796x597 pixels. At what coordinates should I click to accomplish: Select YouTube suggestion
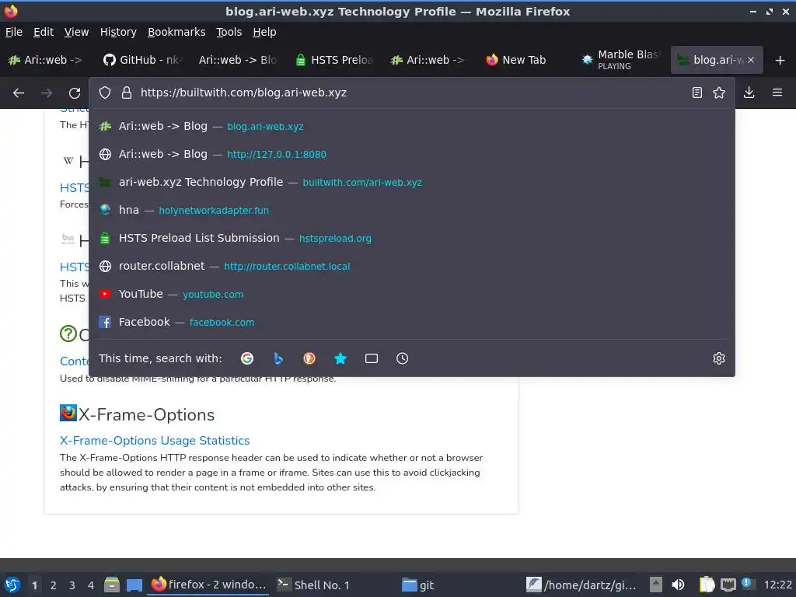[412, 294]
